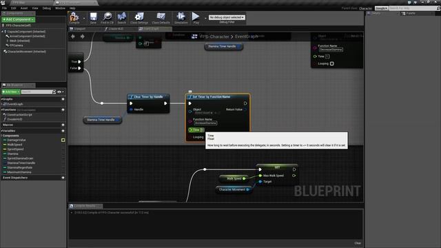Screen dimensions: 441x248
Task: Collapse the Functions section
Action: tap(1, 110)
